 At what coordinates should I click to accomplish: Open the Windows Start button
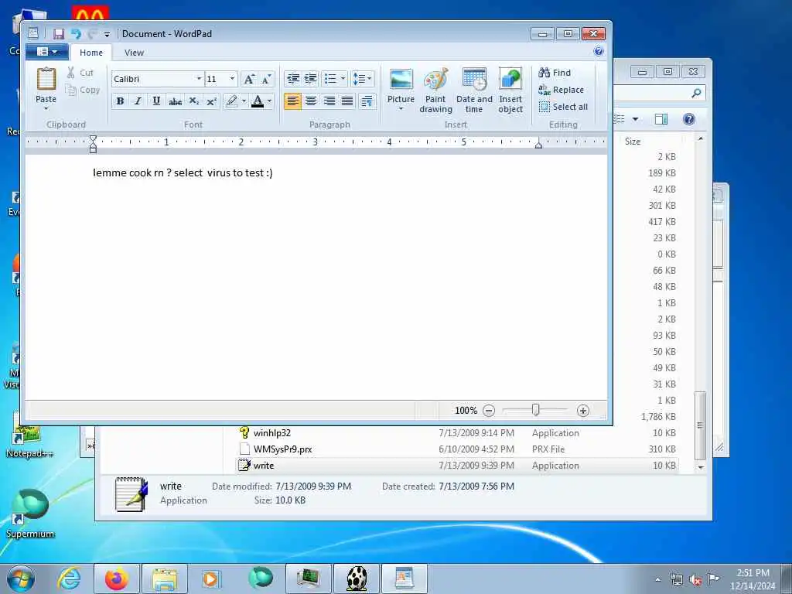click(21, 579)
